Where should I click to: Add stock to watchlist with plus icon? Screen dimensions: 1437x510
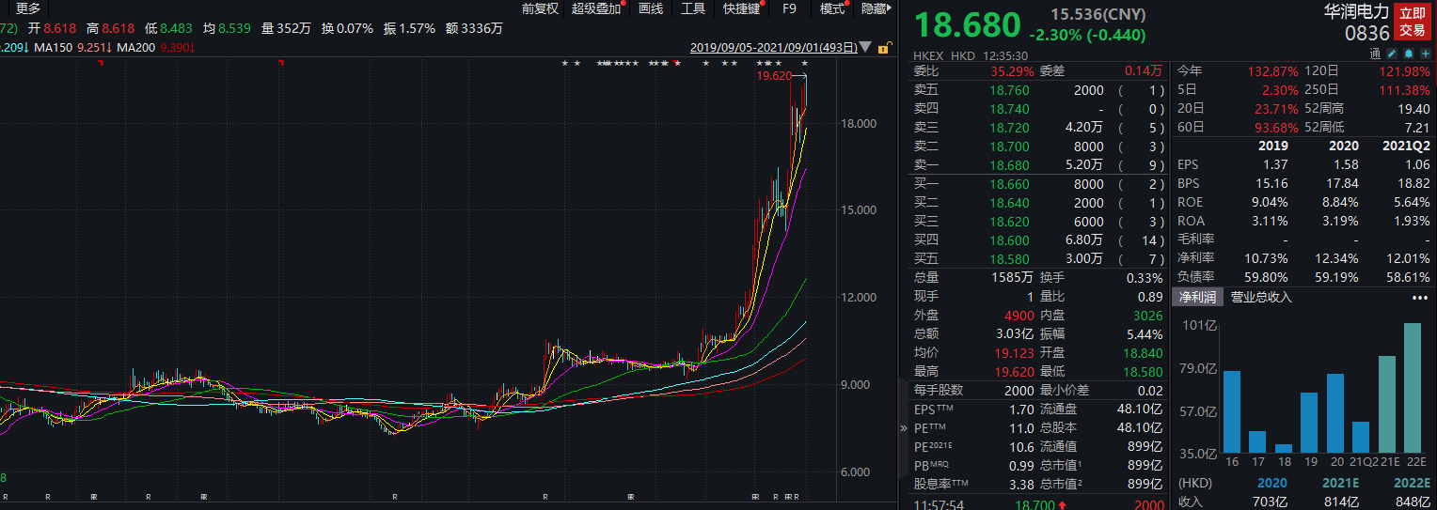[x=1426, y=54]
